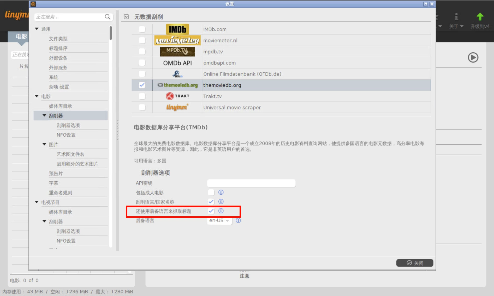
Task: Click the search magnifier icon in settings
Action: pyautogui.click(x=108, y=17)
